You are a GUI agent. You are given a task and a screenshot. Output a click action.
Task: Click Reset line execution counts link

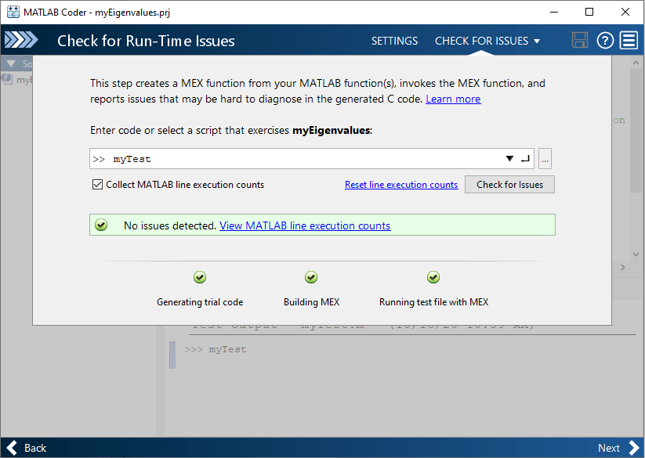point(401,185)
